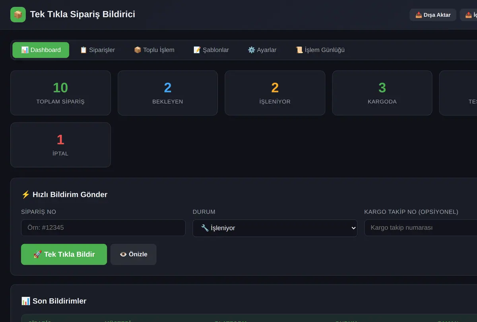
Task: Switch to the Siparişler tab
Action: (97, 50)
